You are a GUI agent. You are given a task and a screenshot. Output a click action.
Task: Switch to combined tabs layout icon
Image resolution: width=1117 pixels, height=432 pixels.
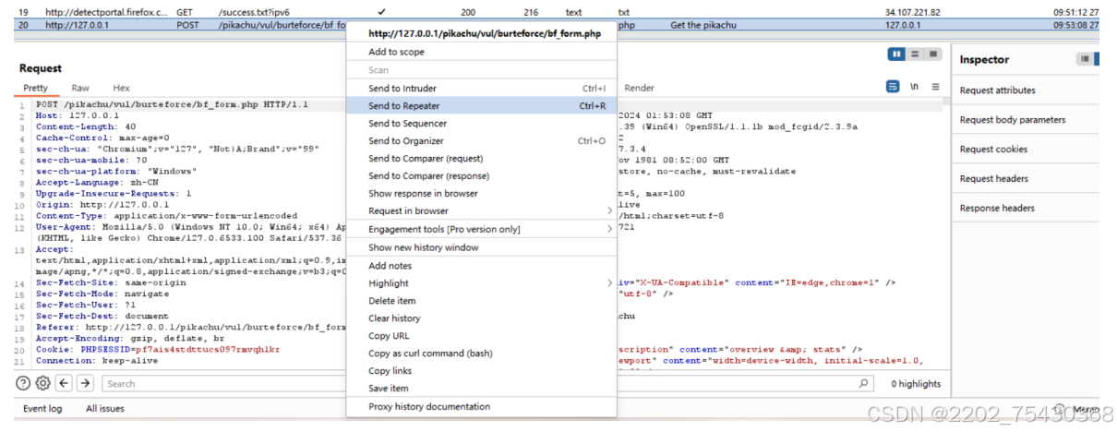[x=933, y=54]
